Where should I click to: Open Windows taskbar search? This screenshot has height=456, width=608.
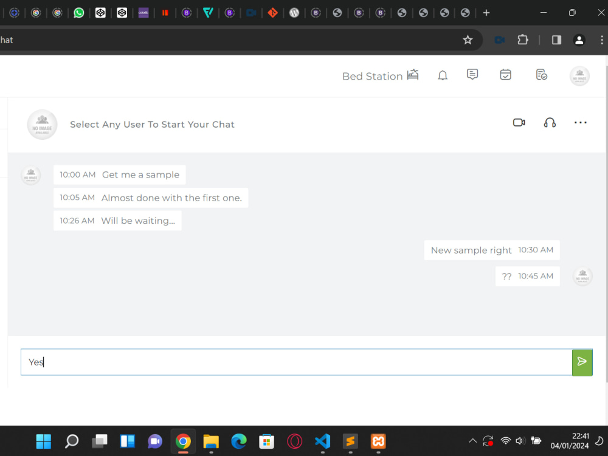click(x=72, y=441)
